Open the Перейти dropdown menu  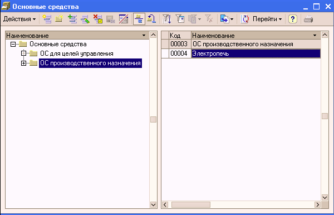[x=267, y=19]
